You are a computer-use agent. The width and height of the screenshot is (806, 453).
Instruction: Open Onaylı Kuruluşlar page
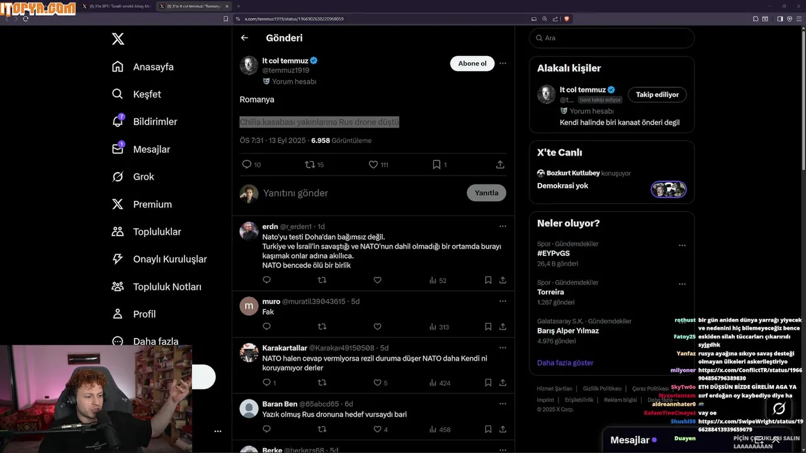pyautogui.click(x=159, y=259)
